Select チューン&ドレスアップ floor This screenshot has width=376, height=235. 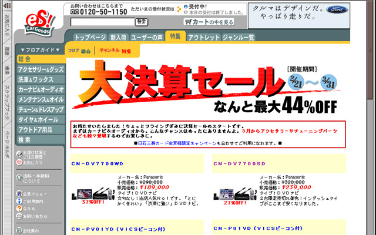coord(41,110)
